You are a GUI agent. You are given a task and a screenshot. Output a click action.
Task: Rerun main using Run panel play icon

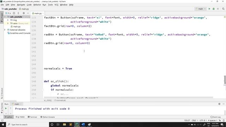point(6,108)
